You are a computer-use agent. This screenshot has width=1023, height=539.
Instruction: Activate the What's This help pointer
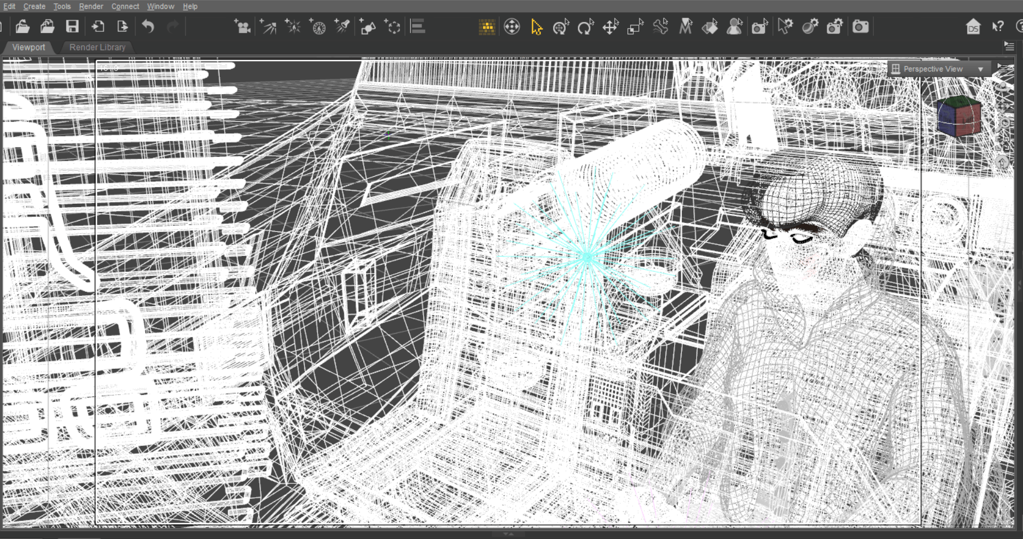tap(998, 26)
